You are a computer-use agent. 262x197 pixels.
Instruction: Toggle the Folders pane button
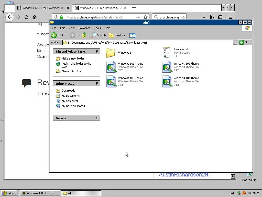[117, 35]
